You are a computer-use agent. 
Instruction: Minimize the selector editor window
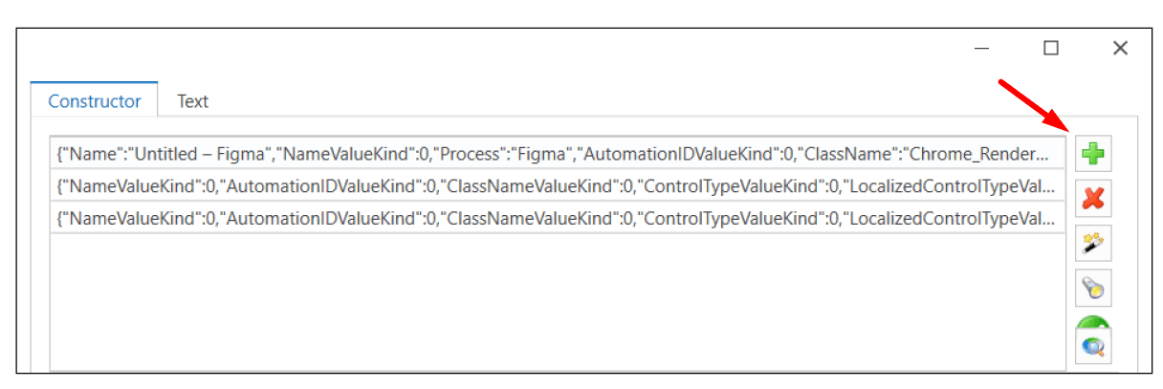point(981,49)
